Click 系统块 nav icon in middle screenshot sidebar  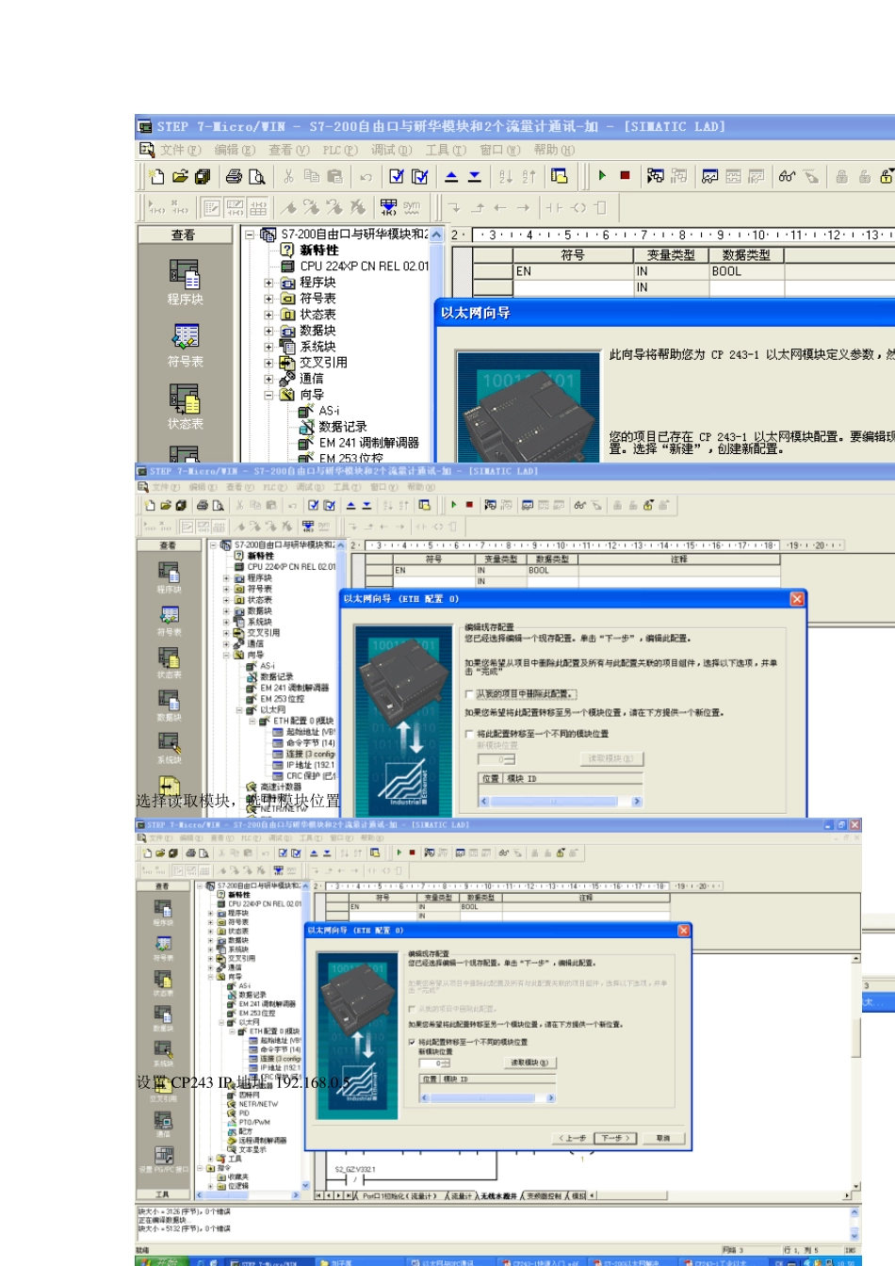point(169,746)
